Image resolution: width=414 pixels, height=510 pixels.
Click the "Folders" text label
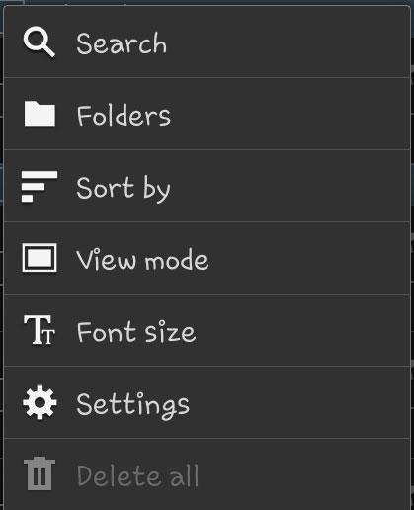(x=124, y=115)
